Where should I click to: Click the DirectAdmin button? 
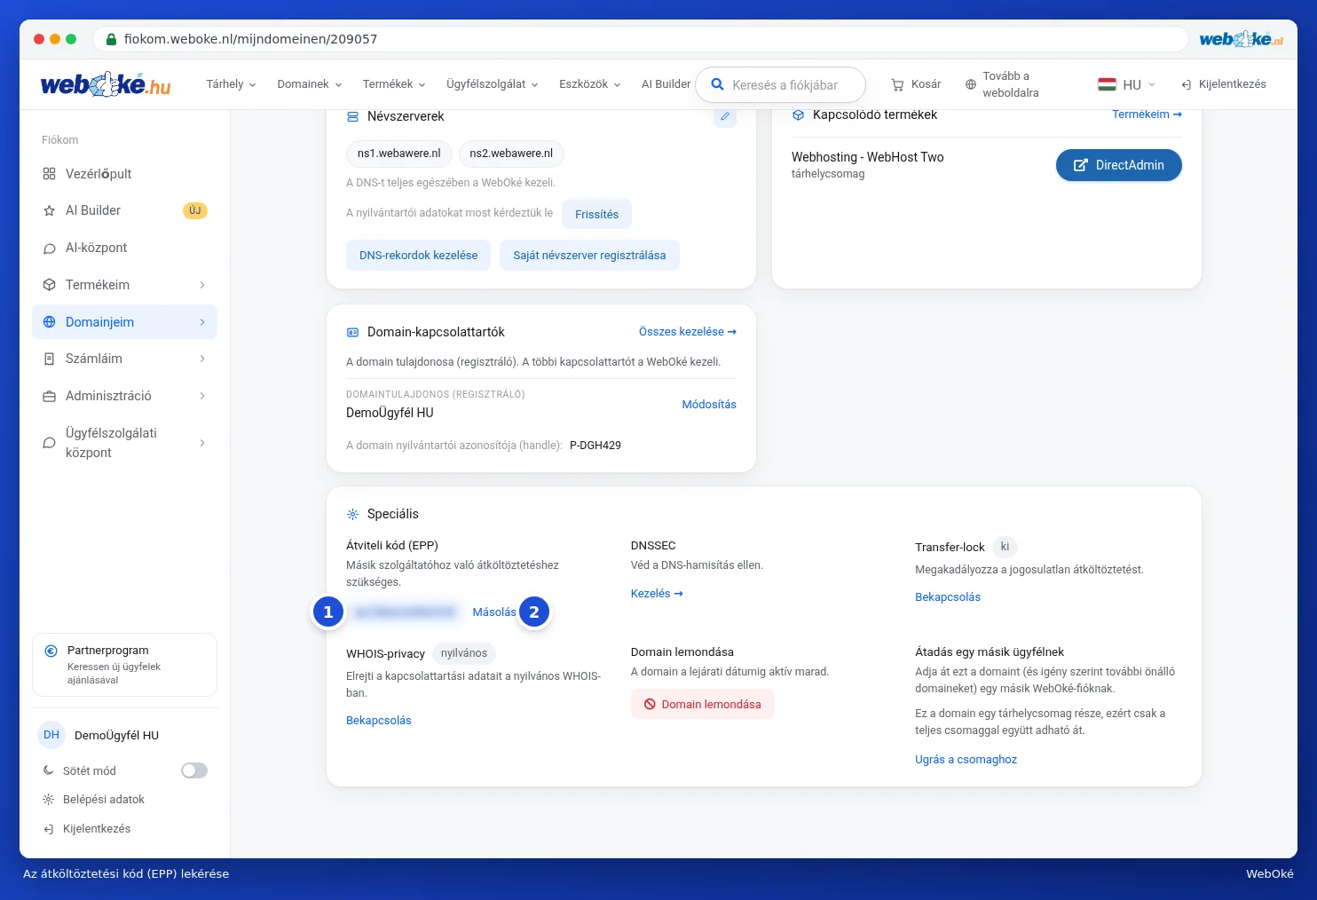(1118, 165)
